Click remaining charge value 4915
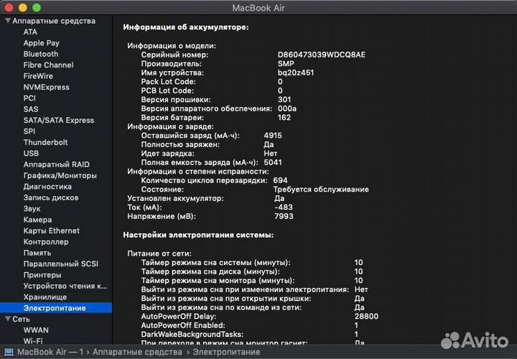The image size is (517, 359). click(x=273, y=136)
